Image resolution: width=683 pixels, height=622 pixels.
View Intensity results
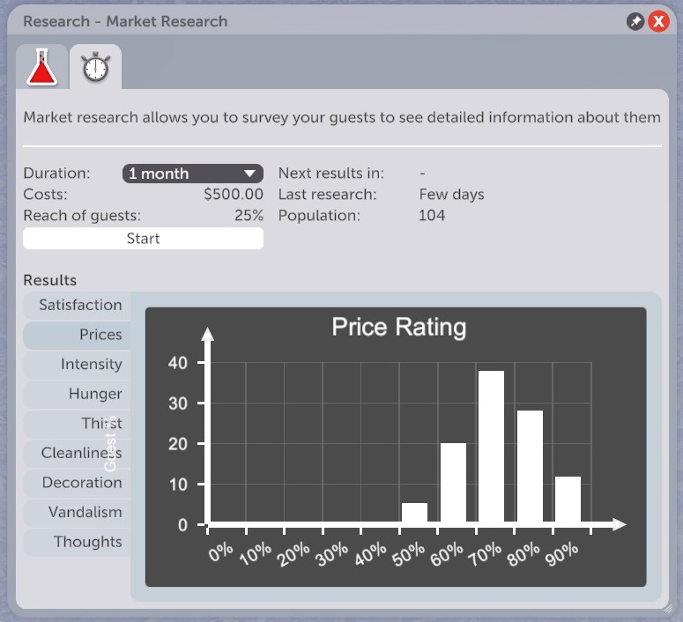(77, 364)
